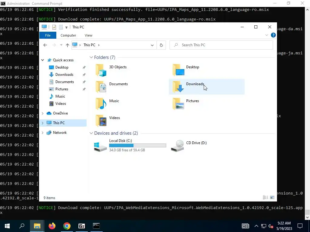The width and height of the screenshot is (310, 232).
Task: Open Explorer Help question mark icon
Action: coord(273,35)
